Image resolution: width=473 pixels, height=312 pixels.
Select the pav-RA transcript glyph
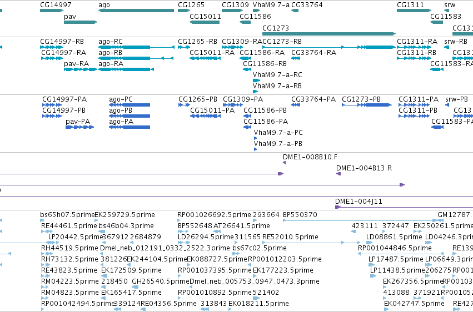[81, 69]
